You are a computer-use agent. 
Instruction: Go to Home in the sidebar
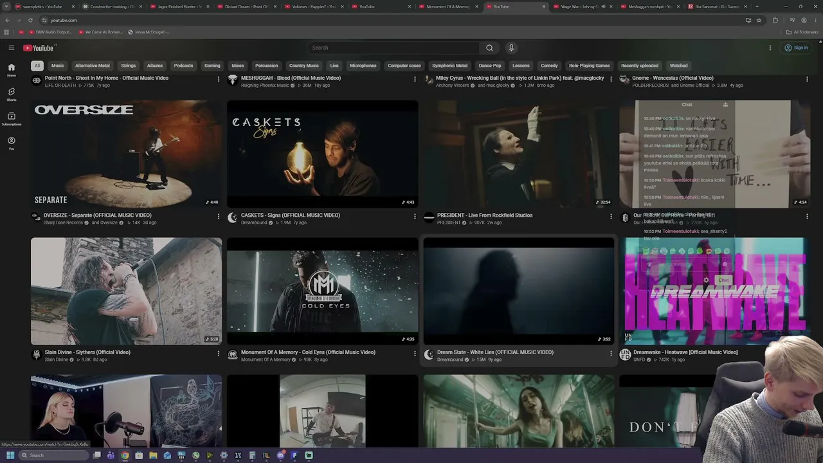click(x=11, y=69)
